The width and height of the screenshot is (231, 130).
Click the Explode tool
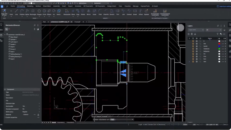pos(146,12)
